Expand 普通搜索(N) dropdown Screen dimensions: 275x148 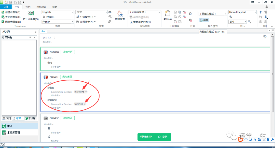click(x=95, y=22)
